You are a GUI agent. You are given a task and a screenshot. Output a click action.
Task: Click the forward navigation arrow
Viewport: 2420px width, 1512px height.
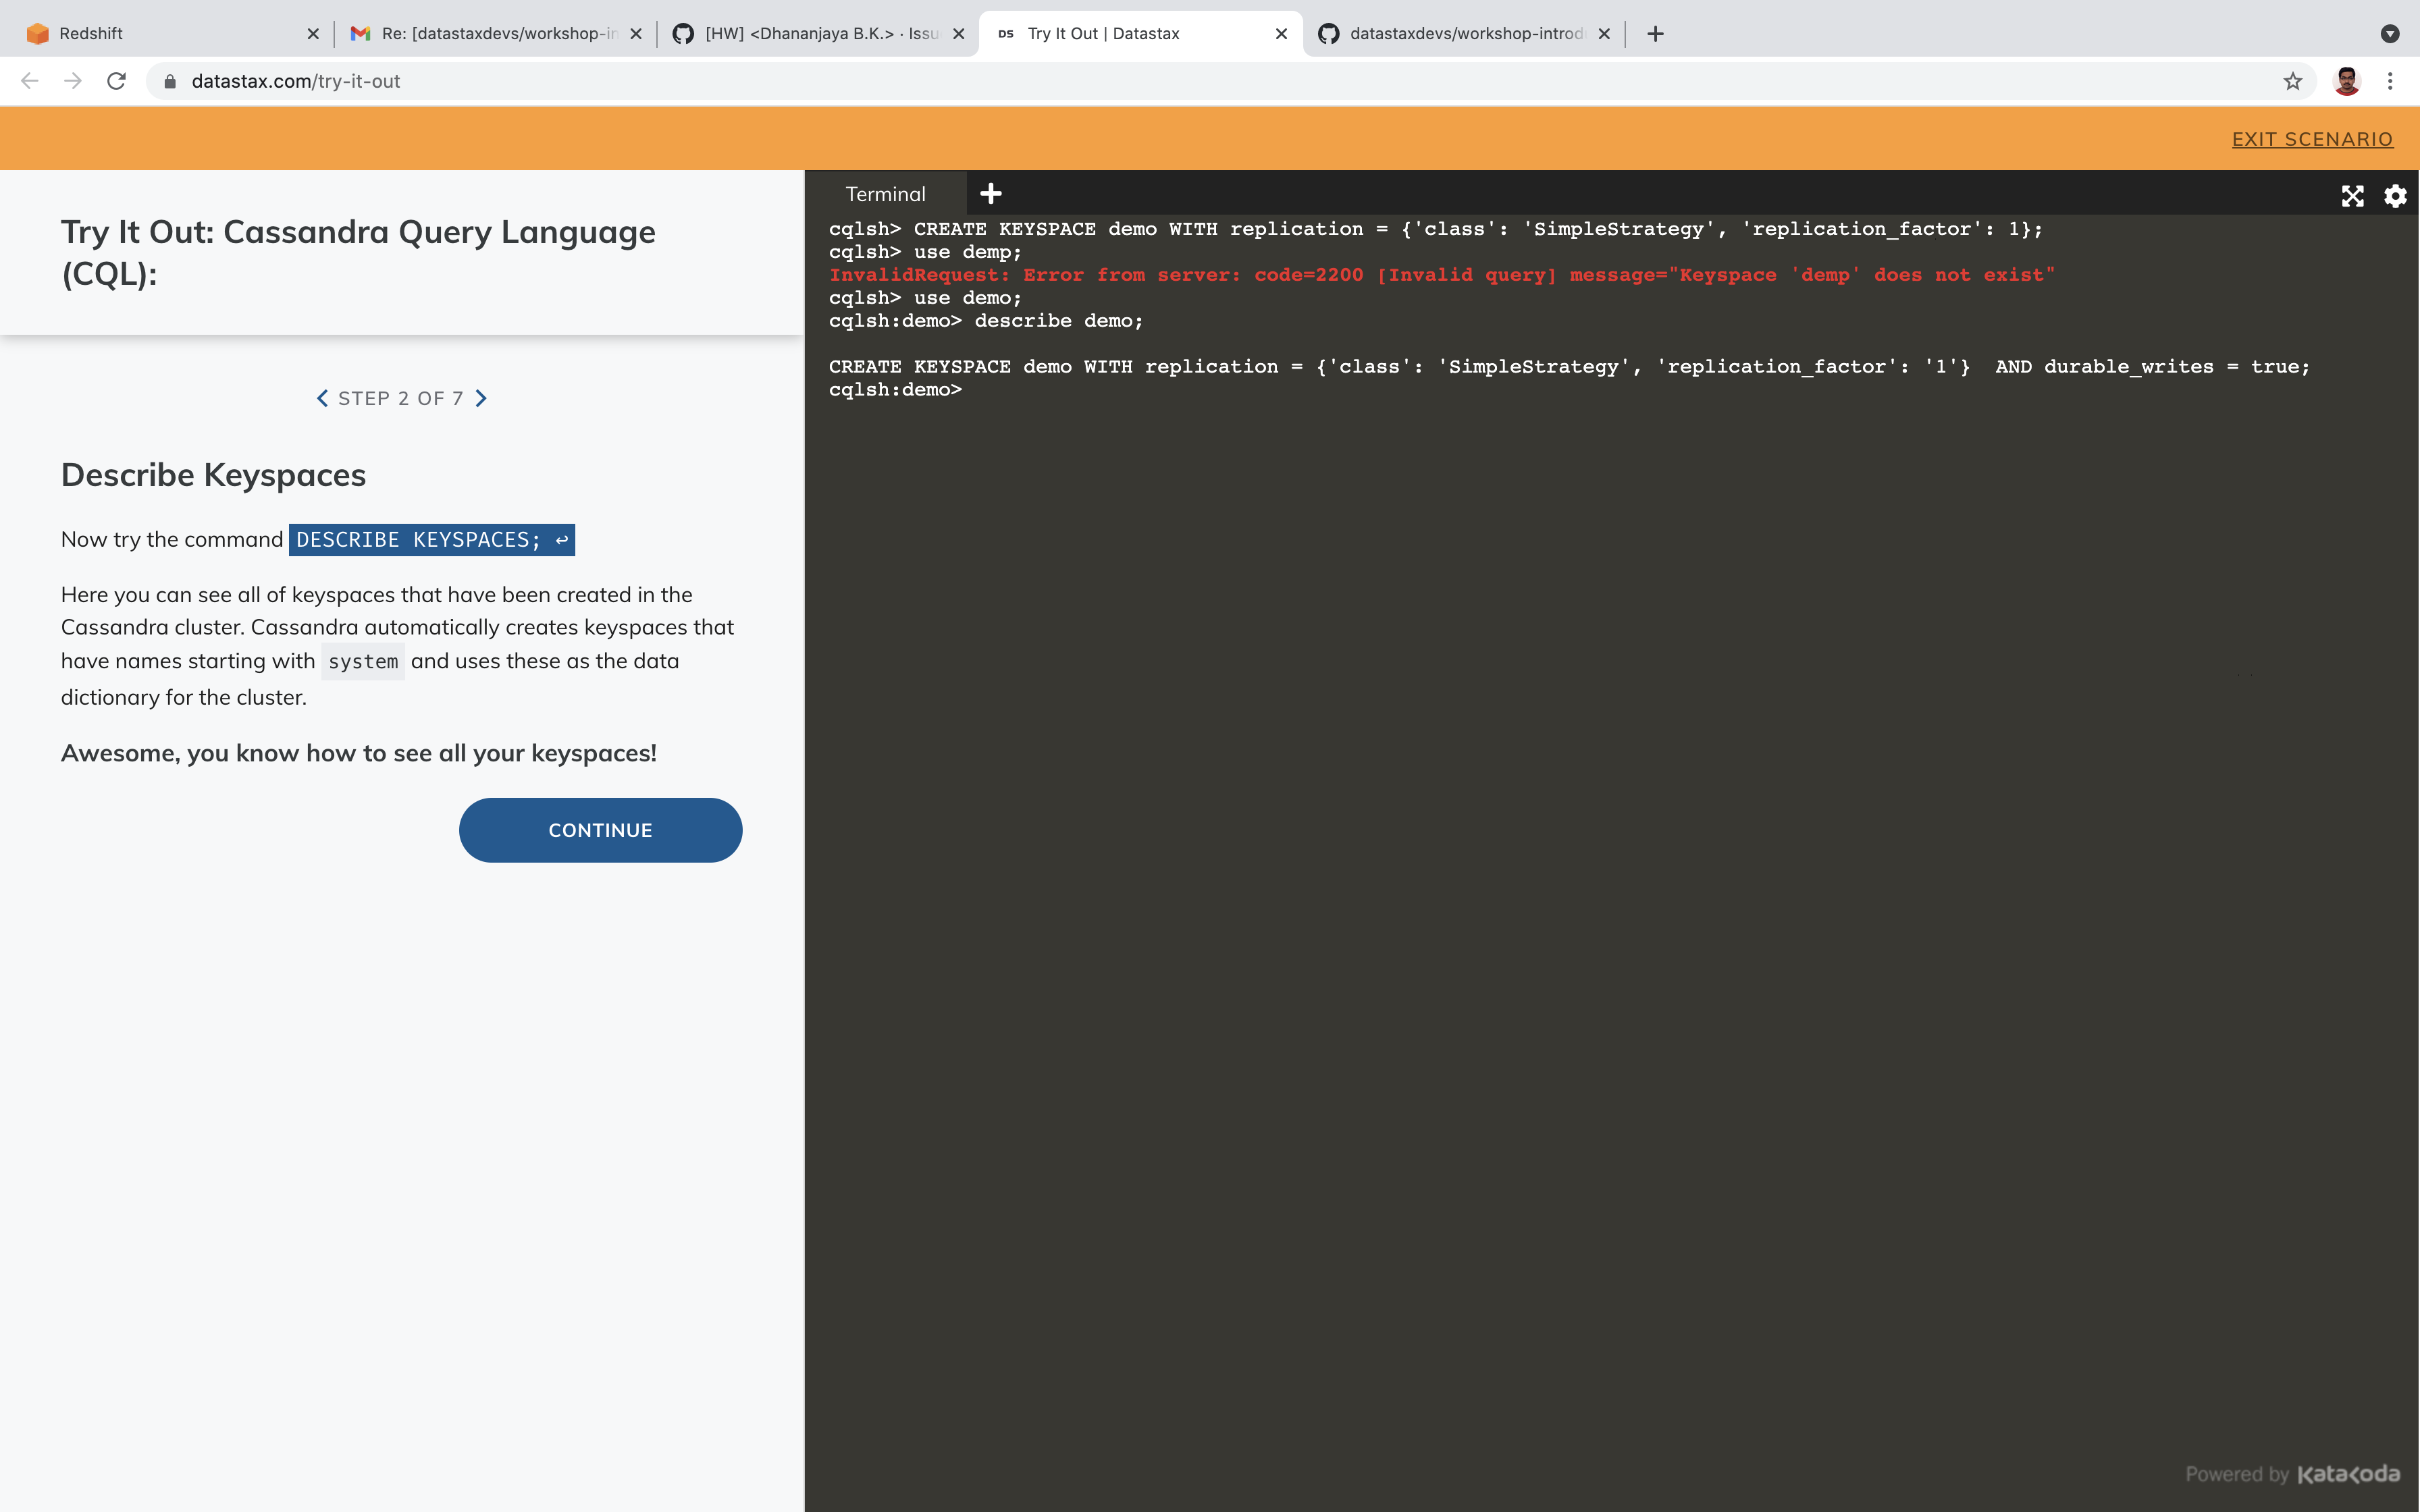coord(72,81)
